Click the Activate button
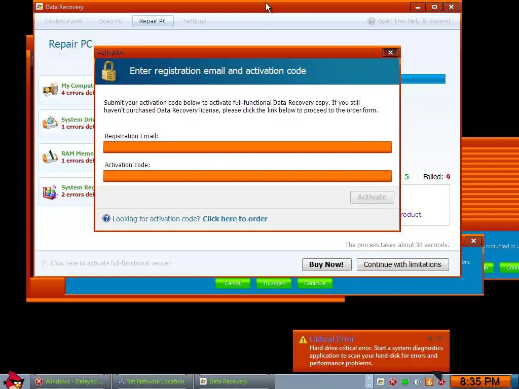Screen dimensions: 519x389 372,197
